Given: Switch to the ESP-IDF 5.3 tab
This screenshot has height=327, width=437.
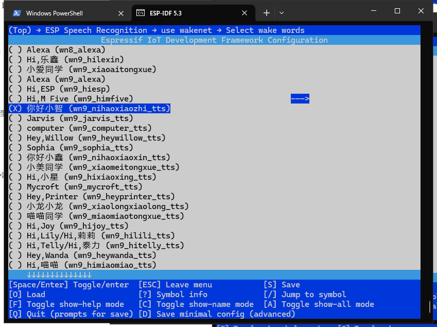Looking at the screenshot, I should 170,13.
